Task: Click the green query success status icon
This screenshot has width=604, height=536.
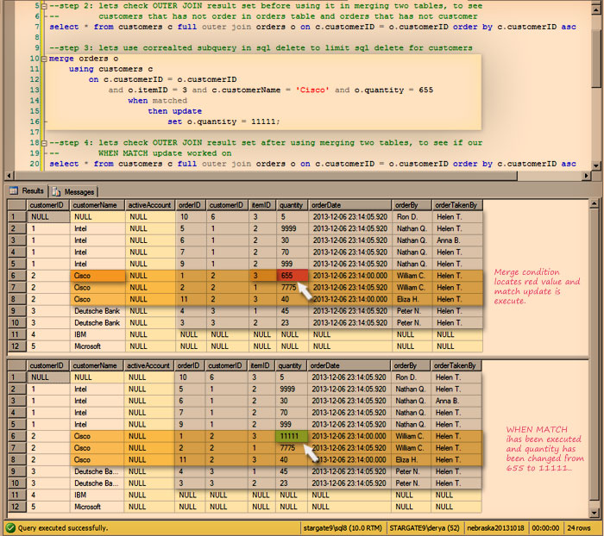Action: [x=9, y=527]
